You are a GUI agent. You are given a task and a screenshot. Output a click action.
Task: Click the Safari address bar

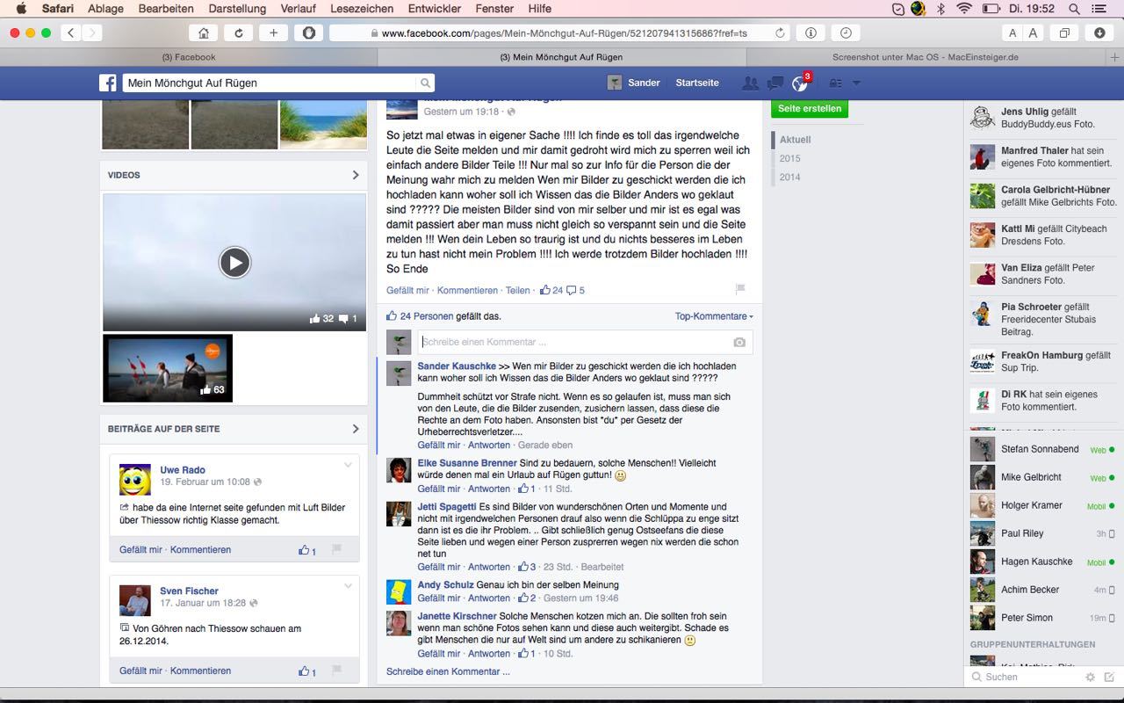click(558, 33)
